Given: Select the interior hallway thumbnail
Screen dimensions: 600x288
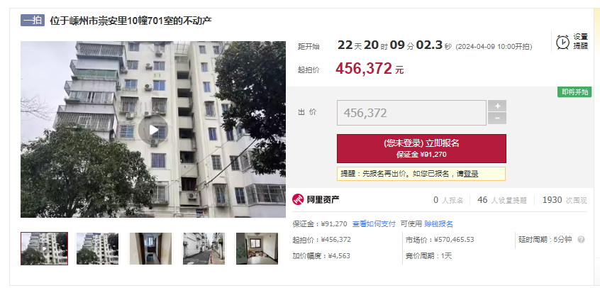Looking at the screenshot, I should click(151, 248).
